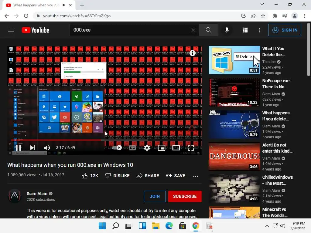Install app icon in address bar
Screen dimensions: 311x233
pyautogui.click(x=243, y=16)
